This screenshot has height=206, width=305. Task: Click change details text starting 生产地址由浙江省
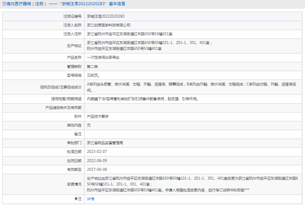point(193,184)
